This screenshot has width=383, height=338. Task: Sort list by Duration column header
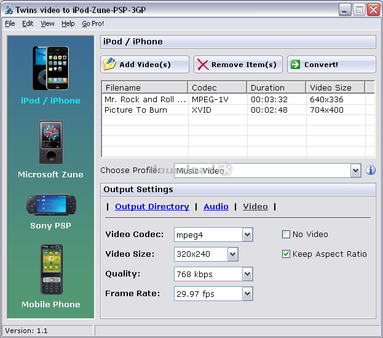click(x=277, y=87)
